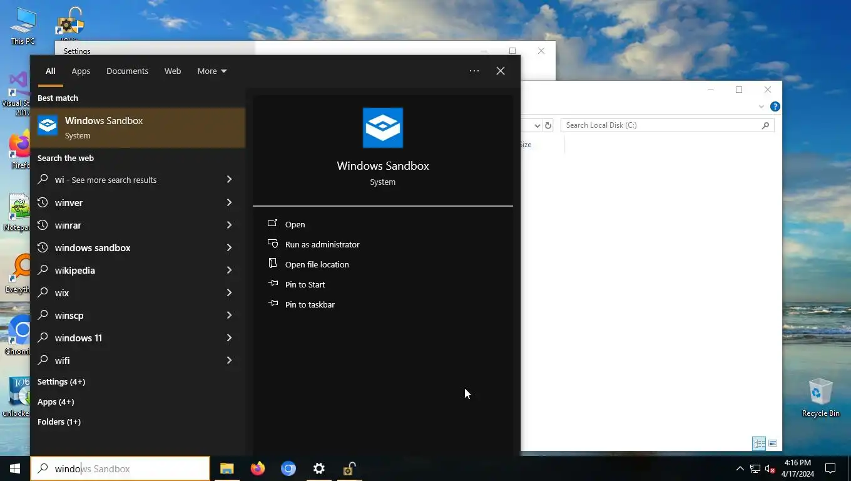This screenshot has width=851, height=481.
Task: Open the Windows Start button
Action: click(x=15, y=468)
